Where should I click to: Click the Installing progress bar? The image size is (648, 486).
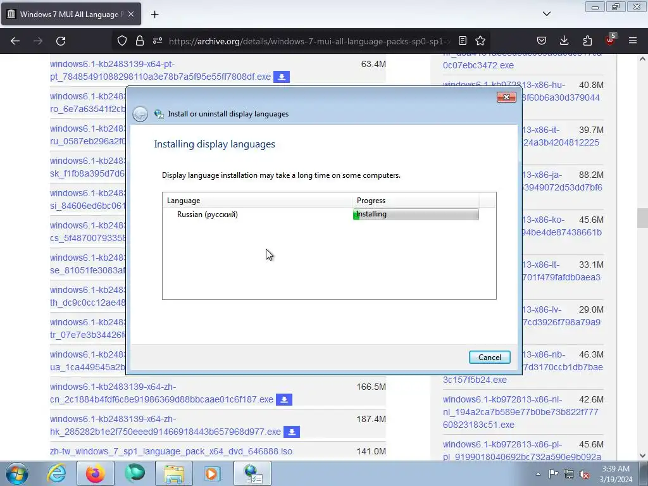coord(416,214)
